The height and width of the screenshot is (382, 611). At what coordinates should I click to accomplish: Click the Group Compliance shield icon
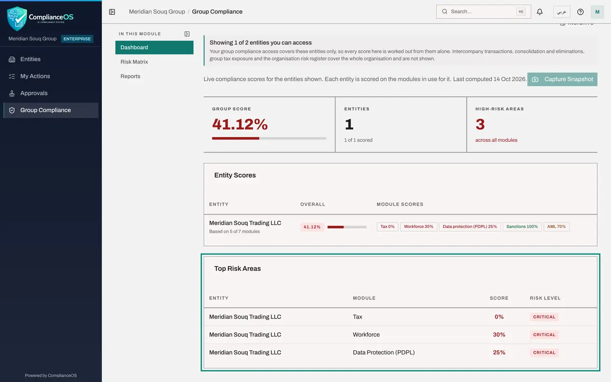click(x=12, y=110)
